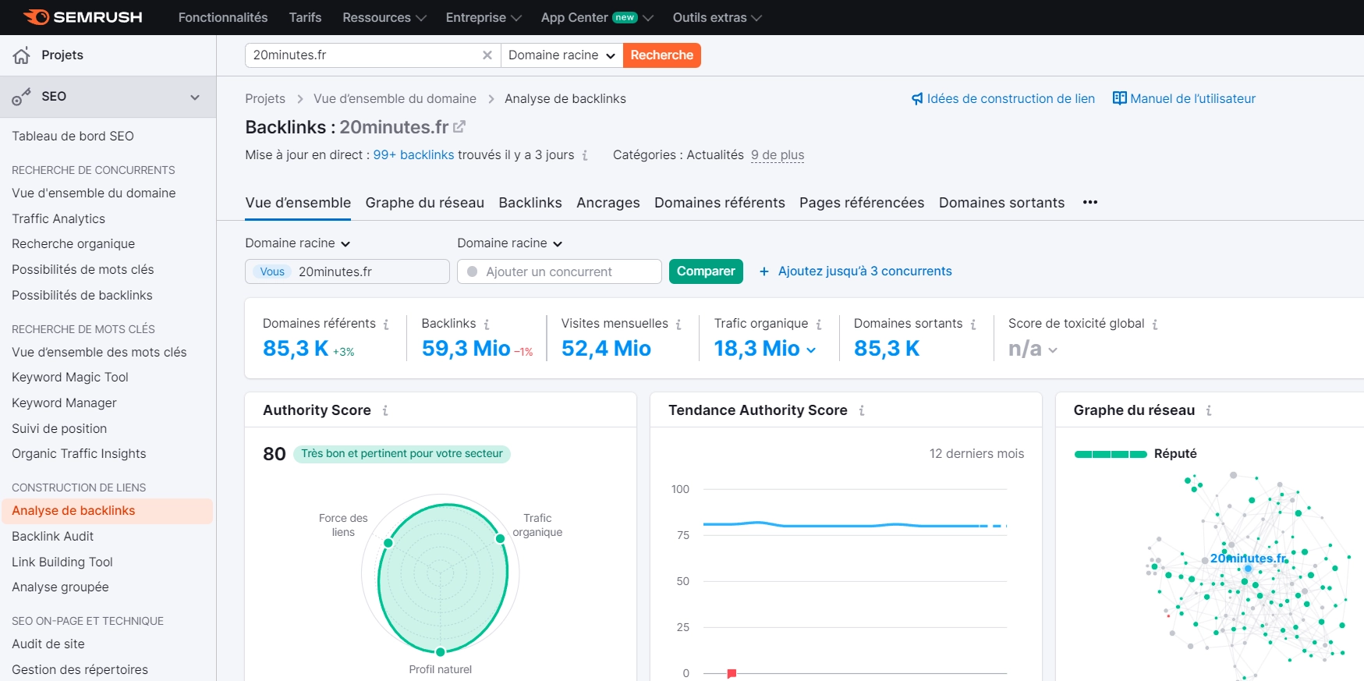Open the three-dots more tabs menu
Screen dimensions: 1364x681
tap(1090, 202)
